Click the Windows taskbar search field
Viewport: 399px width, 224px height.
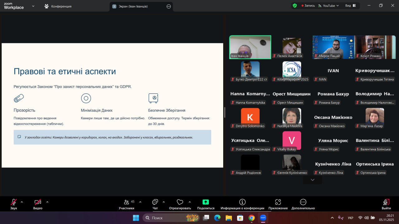click(x=171, y=218)
